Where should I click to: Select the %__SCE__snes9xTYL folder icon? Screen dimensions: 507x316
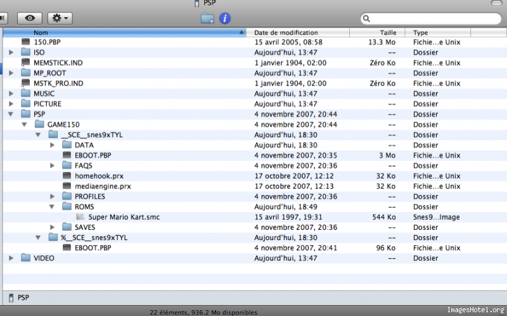point(53,237)
